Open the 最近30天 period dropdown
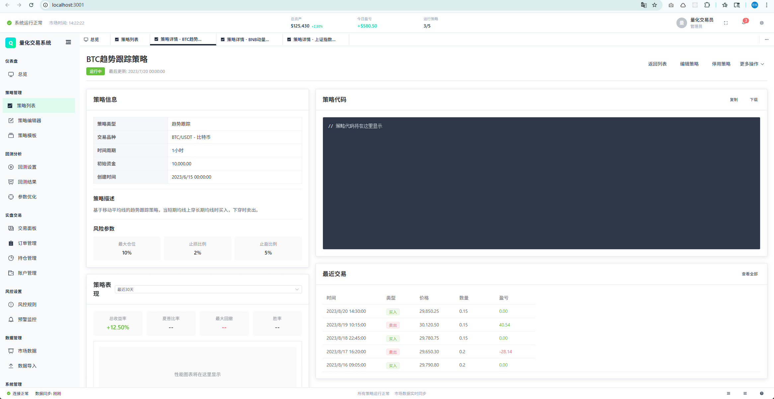The image size is (774, 399). [208, 289]
